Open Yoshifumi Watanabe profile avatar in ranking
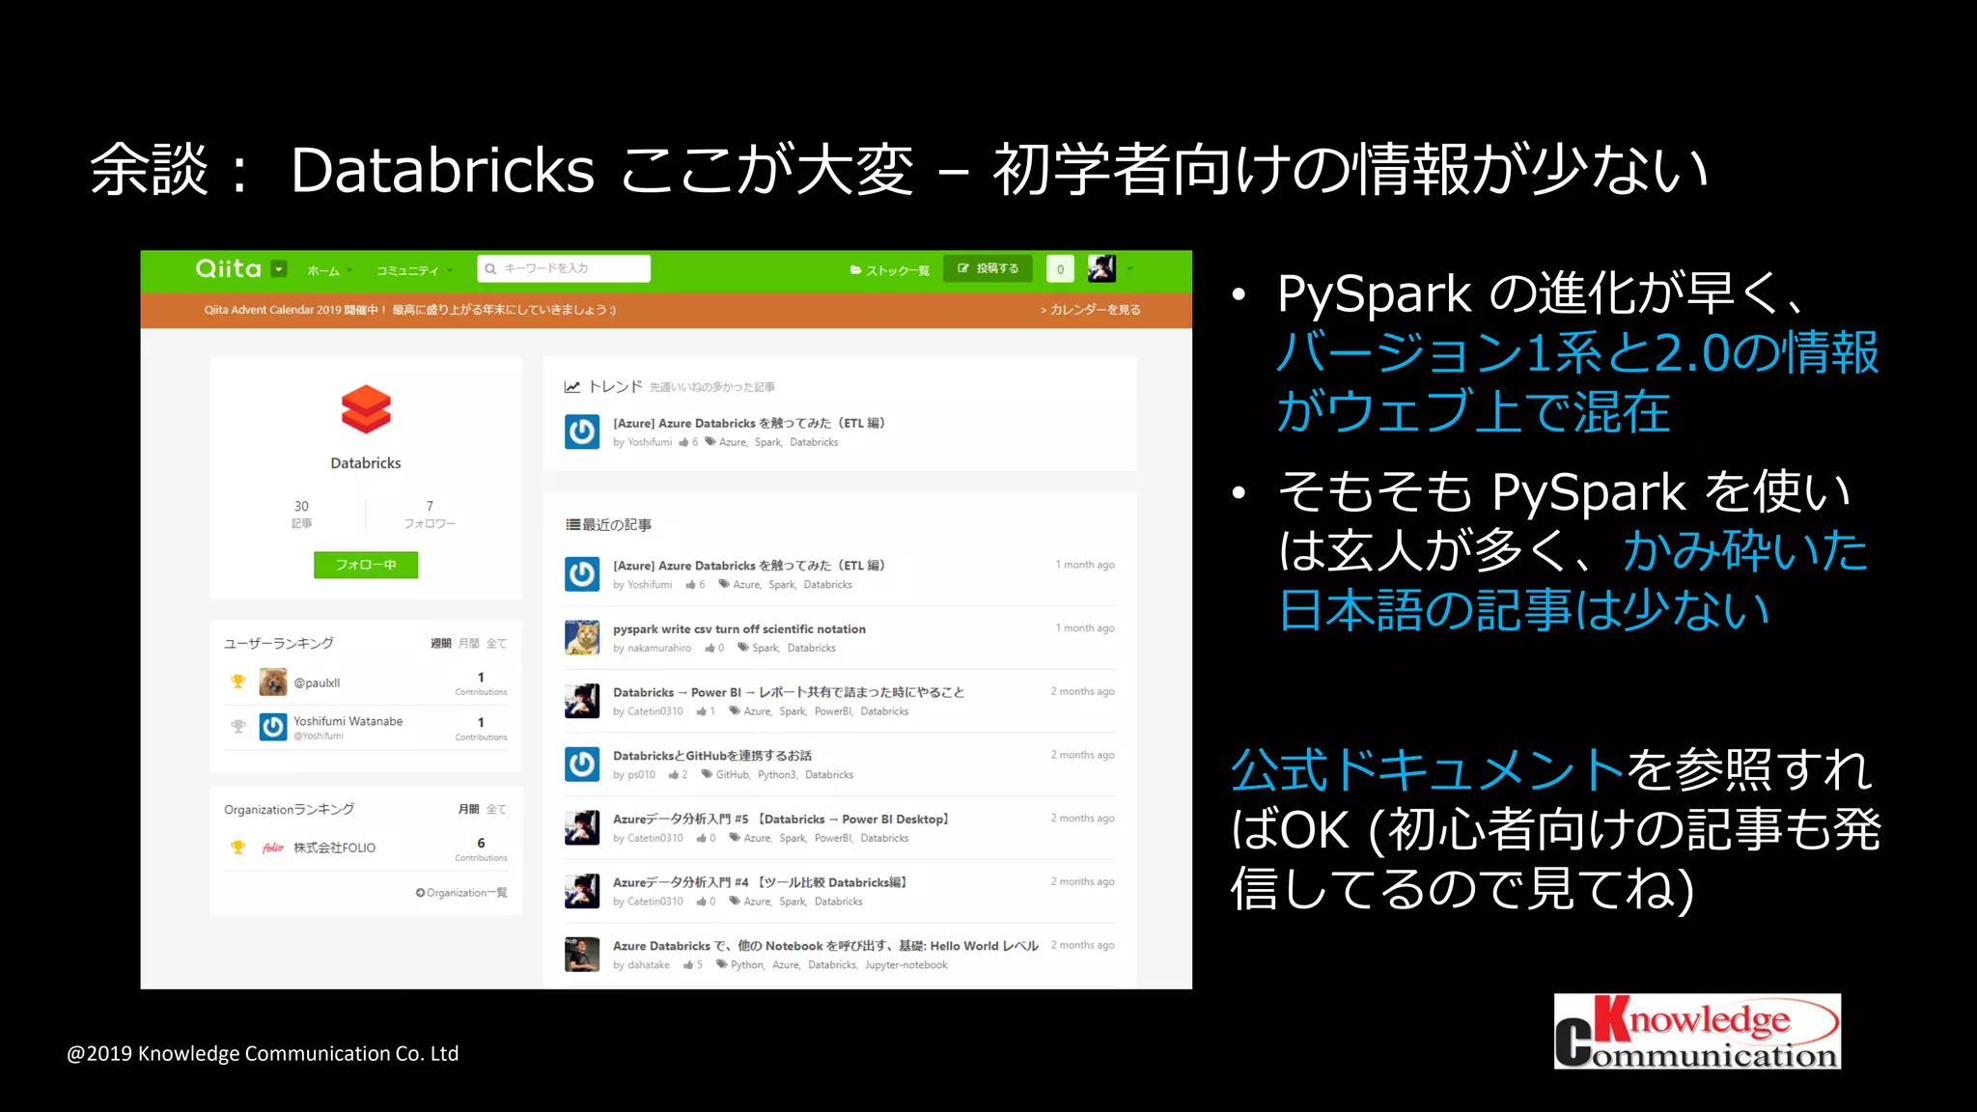The width and height of the screenshot is (1977, 1112). 273,726
